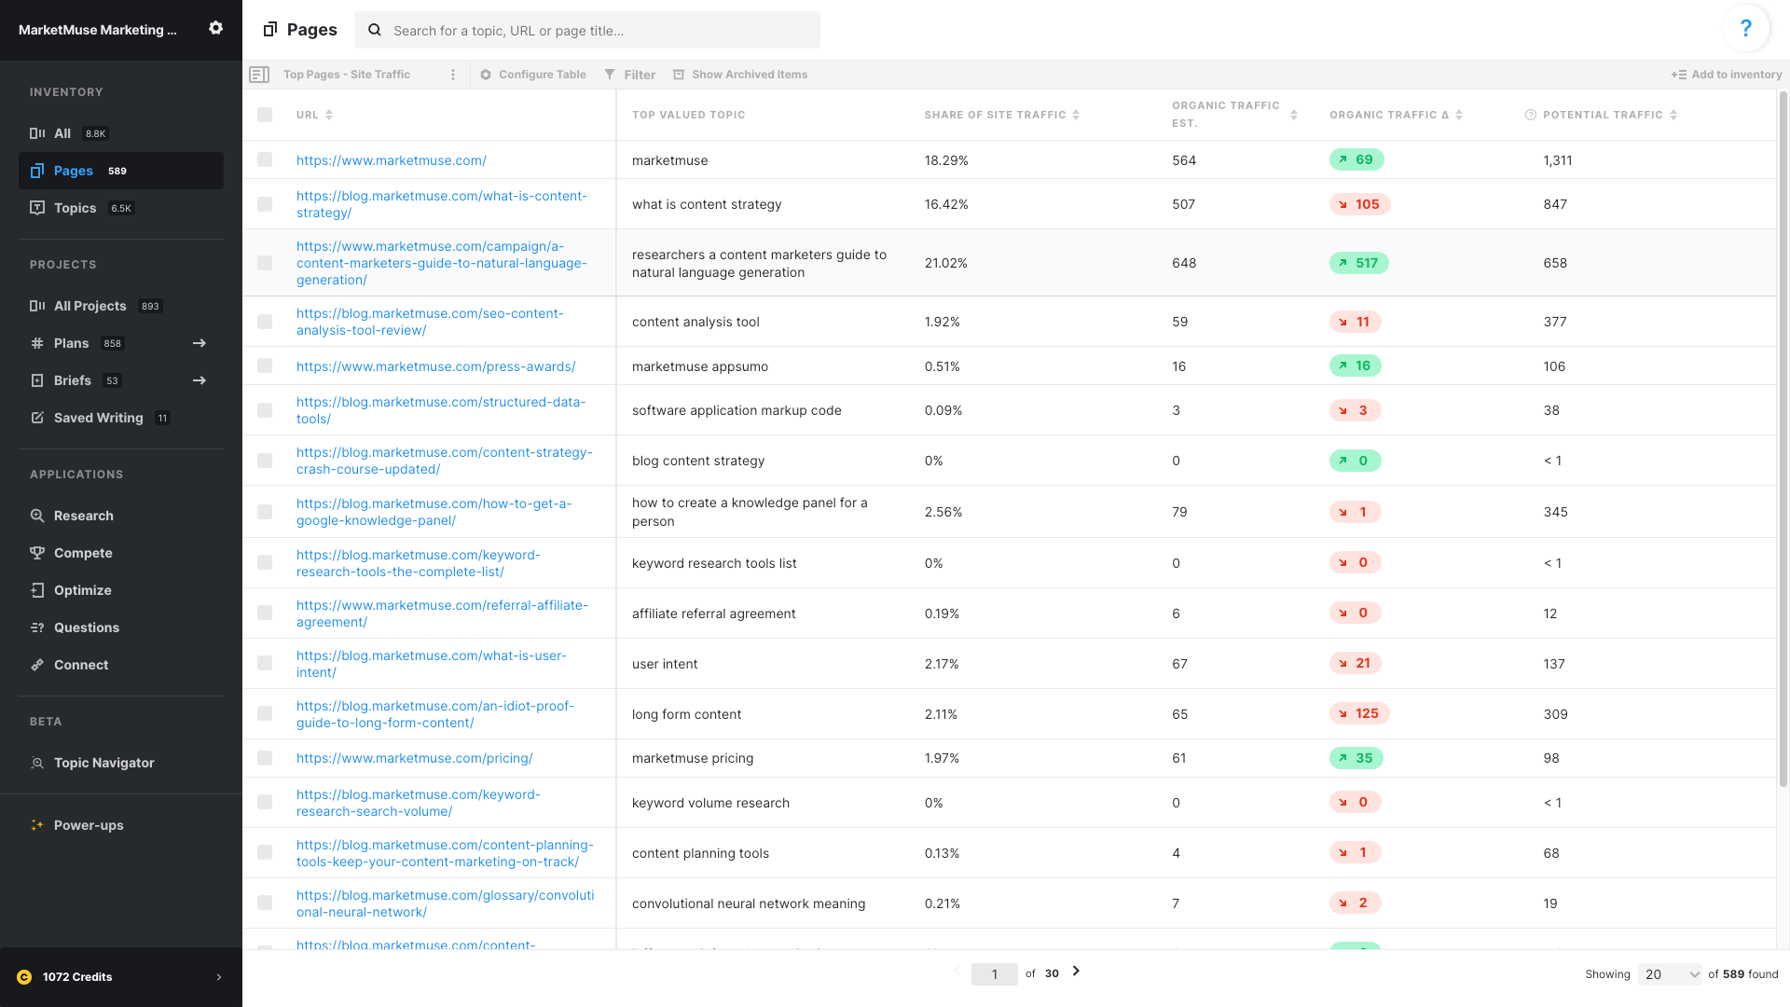The width and height of the screenshot is (1790, 1007).
Task: Check the pricing page row
Action: pyautogui.click(x=265, y=758)
